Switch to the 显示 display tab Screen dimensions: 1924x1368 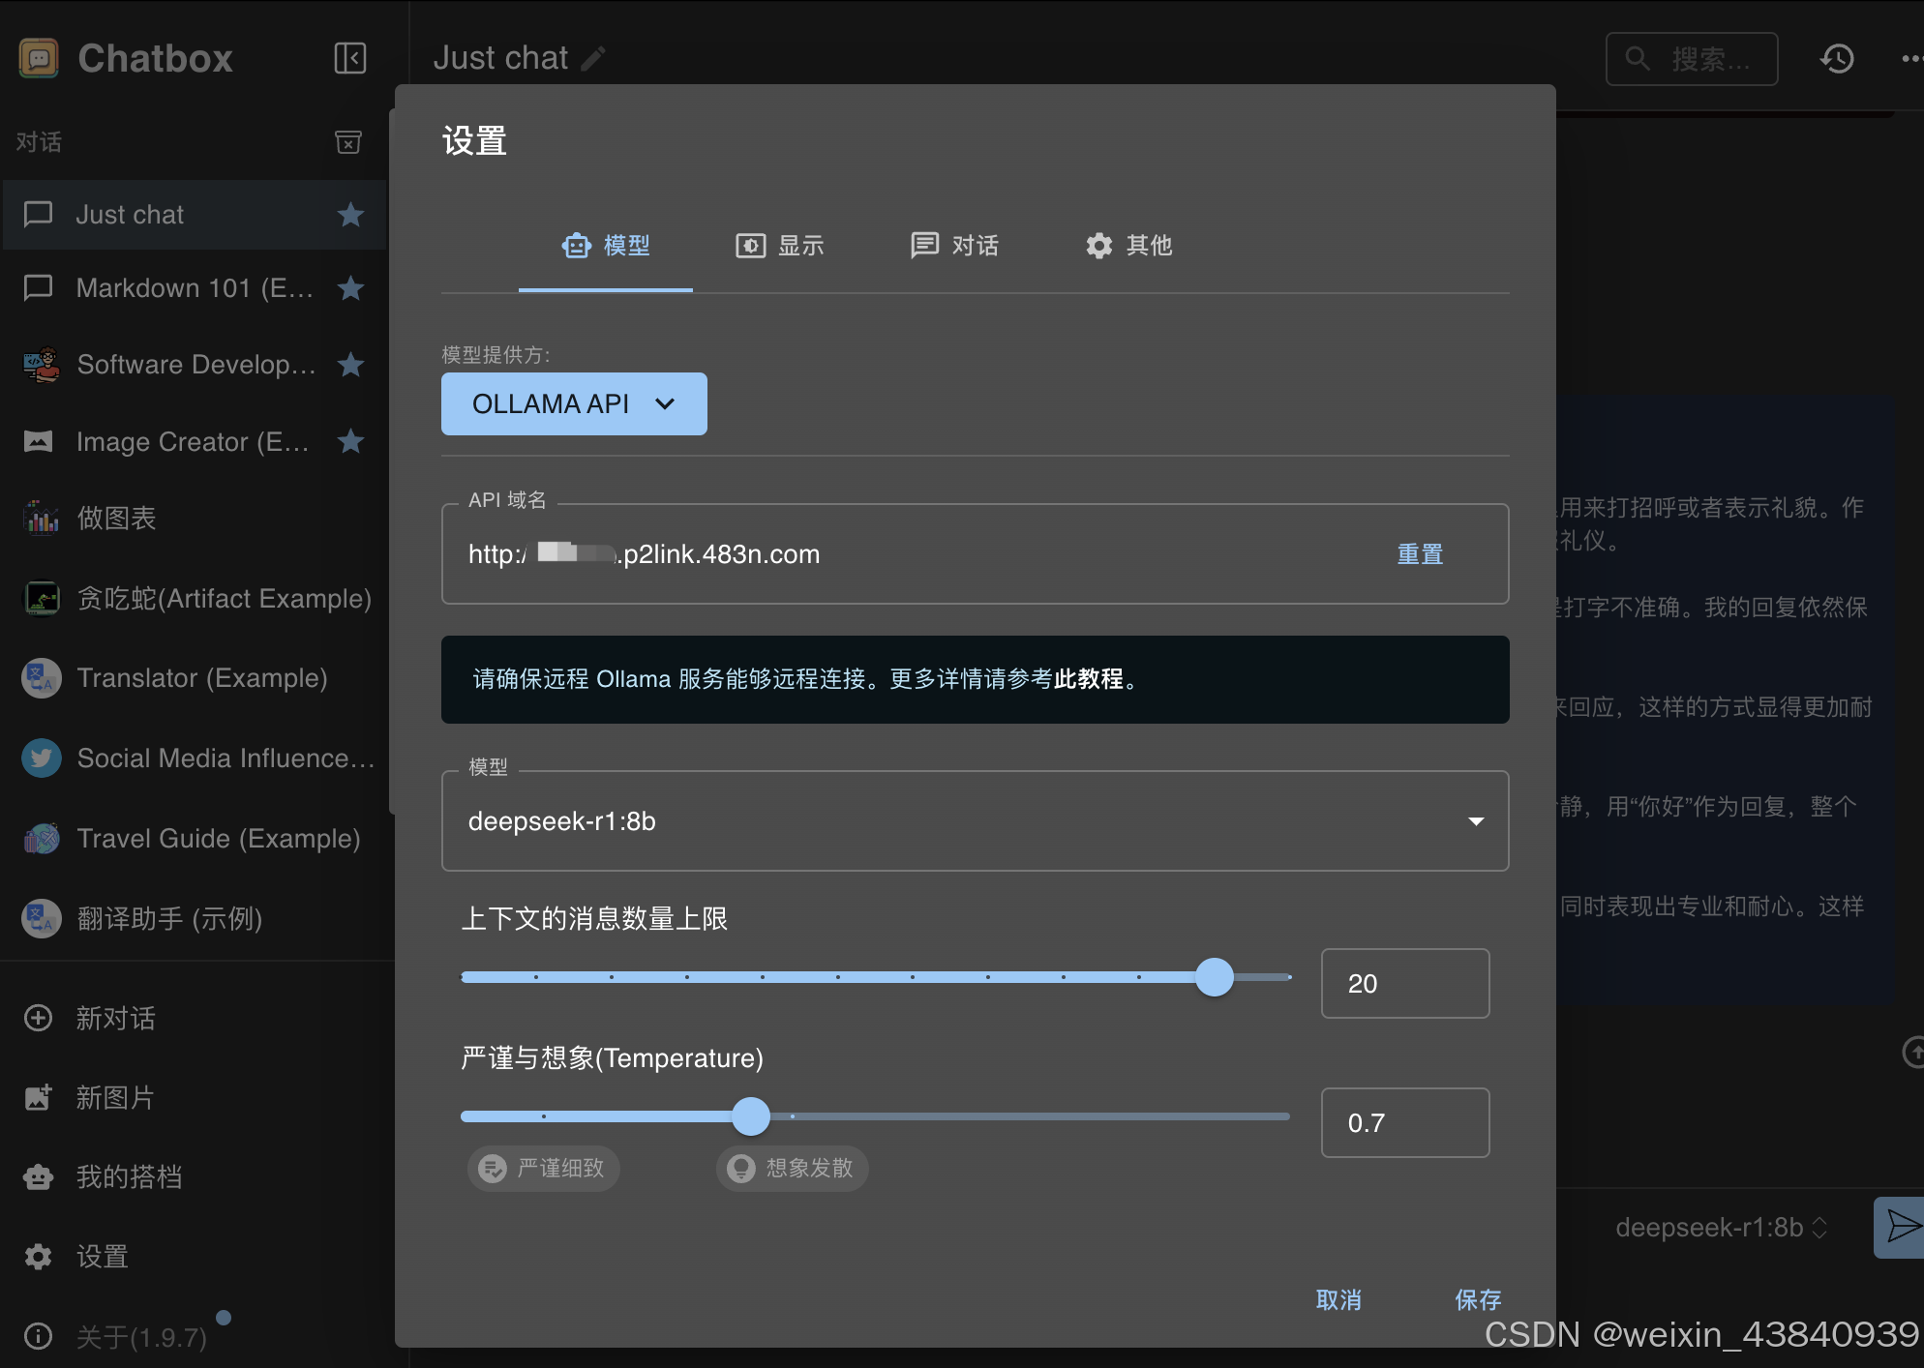pyautogui.click(x=780, y=246)
